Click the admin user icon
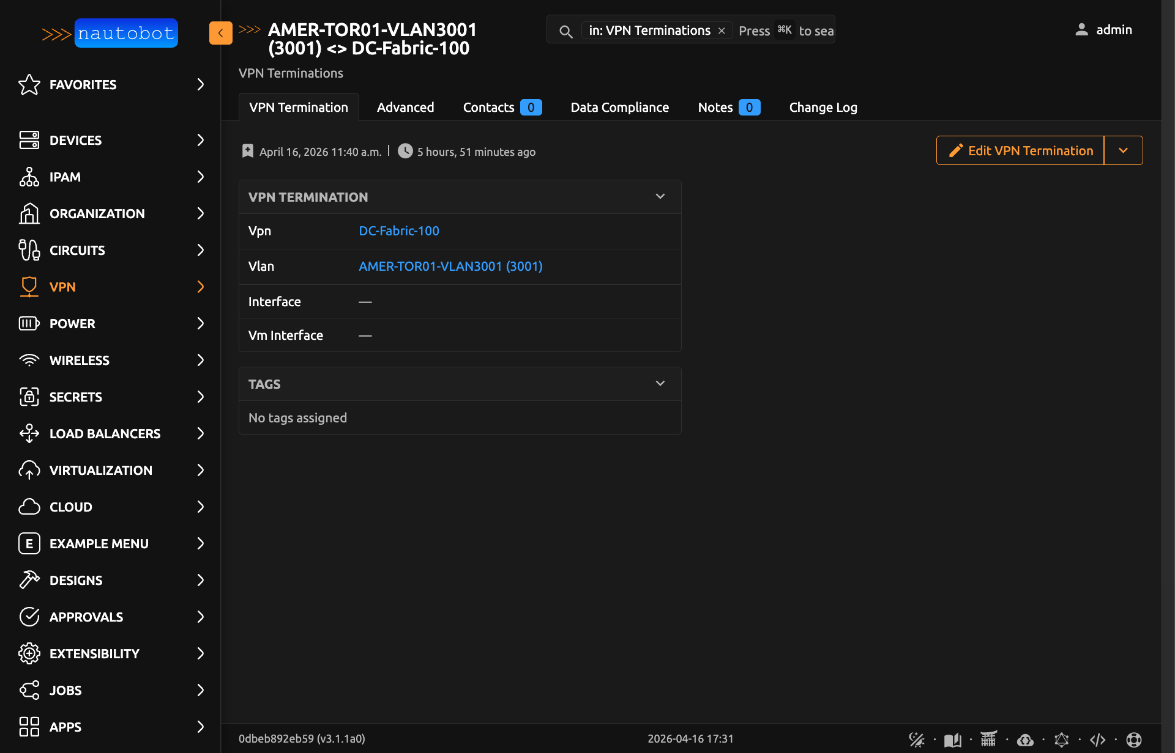The height and width of the screenshot is (753, 1175). click(1081, 29)
